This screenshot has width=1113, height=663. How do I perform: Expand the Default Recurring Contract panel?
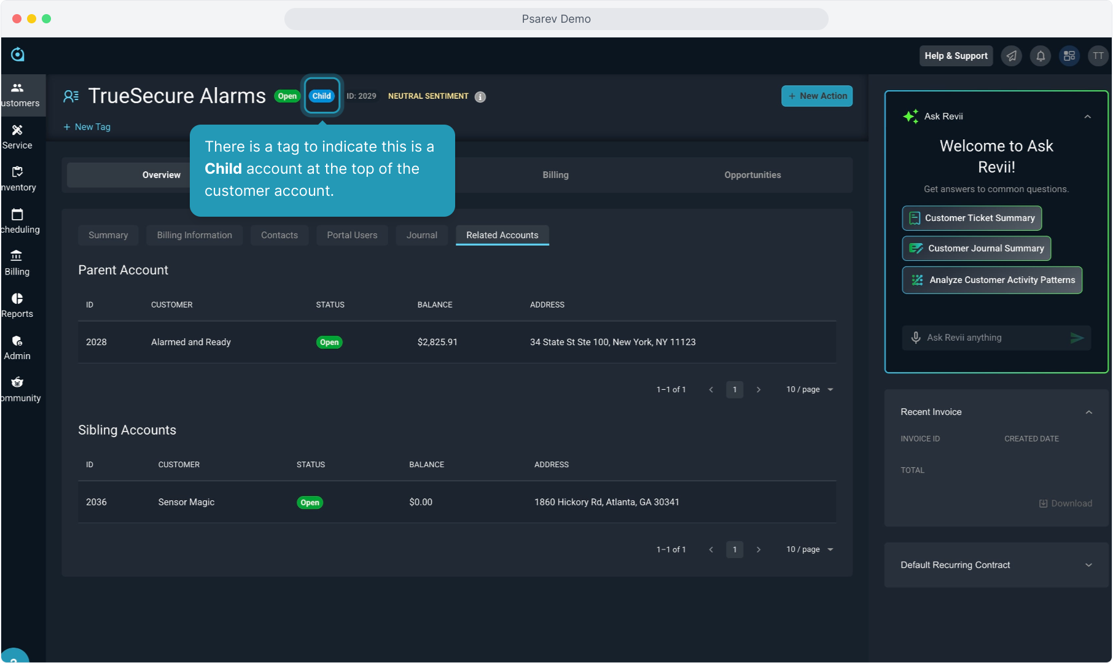coord(1088,565)
